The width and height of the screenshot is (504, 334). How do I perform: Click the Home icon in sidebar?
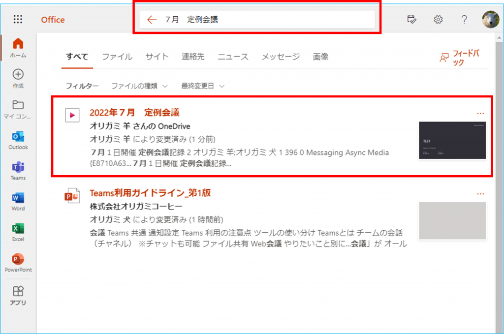coord(18,44)
